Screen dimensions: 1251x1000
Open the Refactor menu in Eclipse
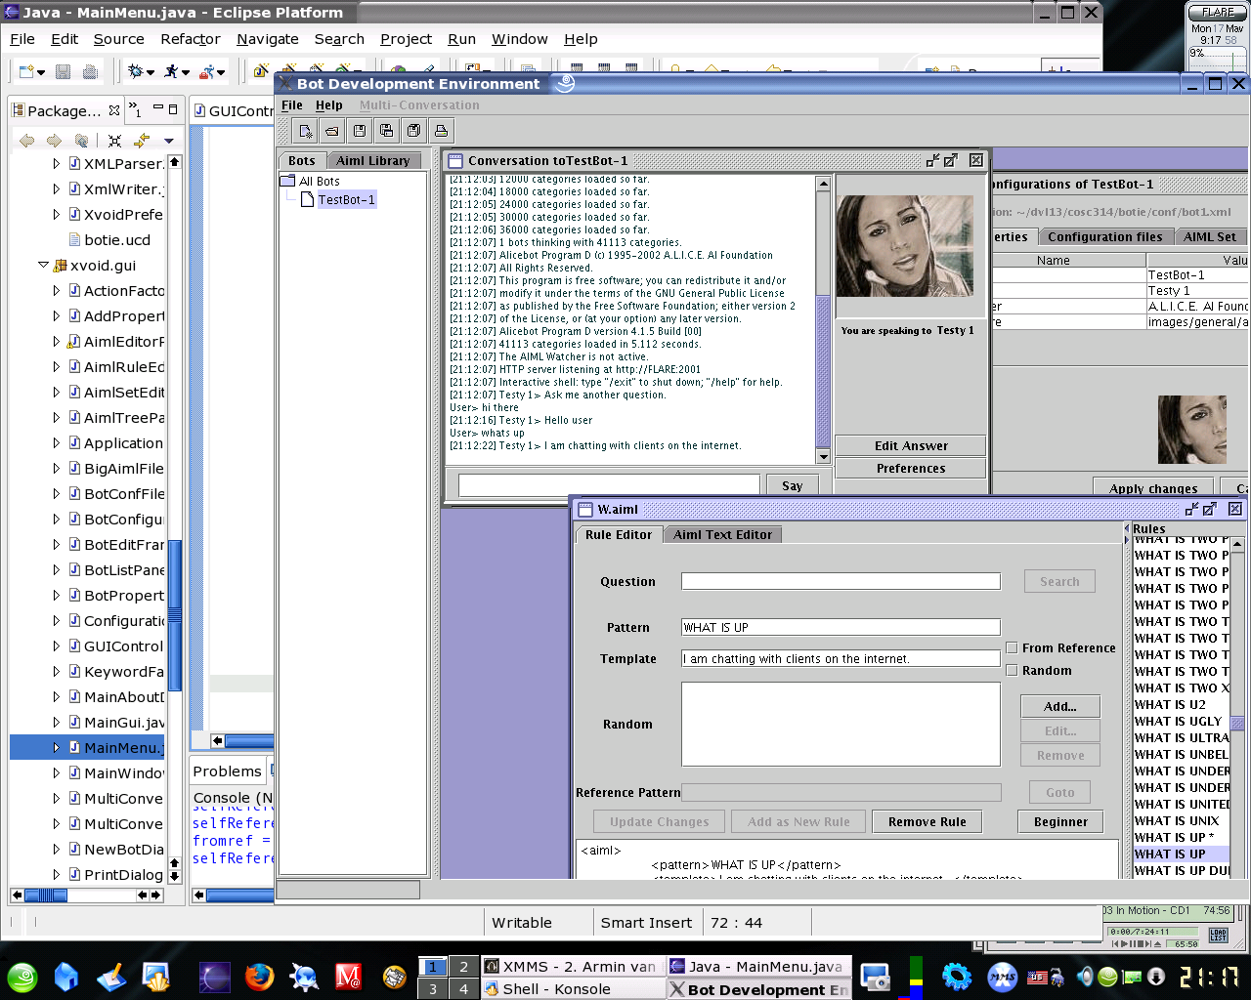[x=191, y=39]
